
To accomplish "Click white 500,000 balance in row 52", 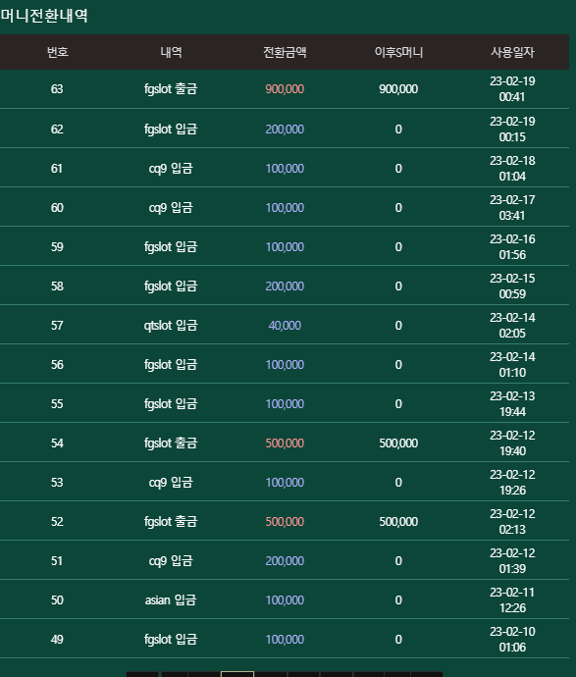I will [x=398, y=522].
